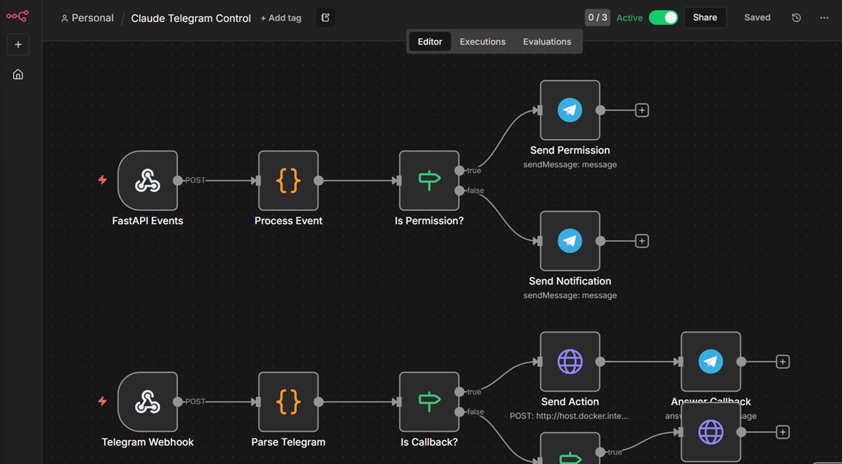Screen dimensions: 842x464
Task: Go to Home in the sidebar
Action: [x=18, y=74]
